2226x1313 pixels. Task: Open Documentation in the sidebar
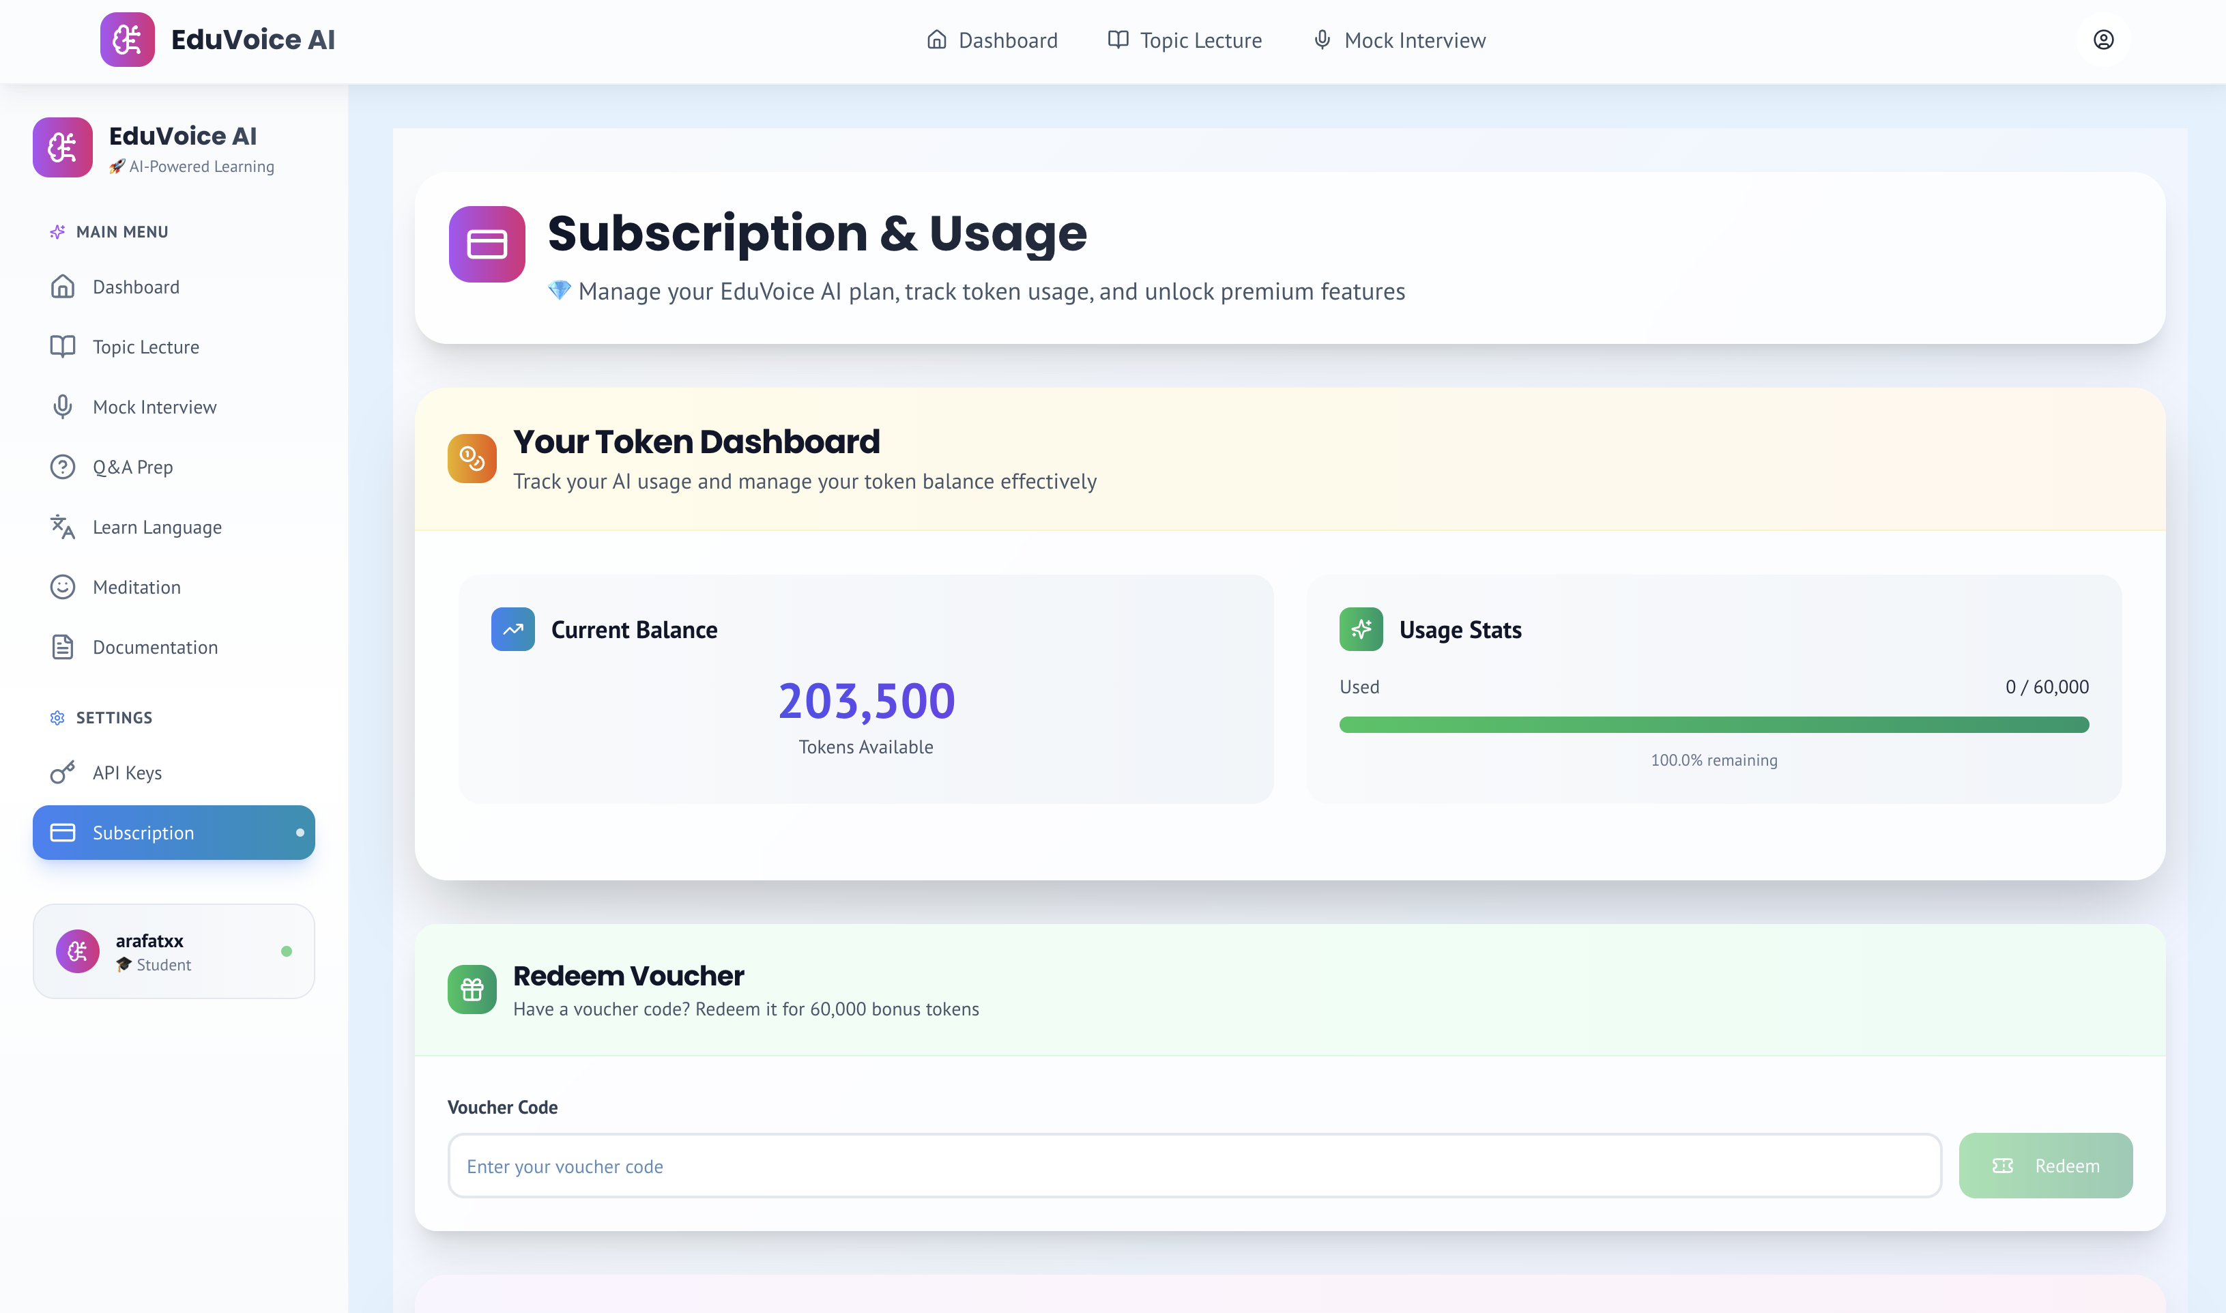(x=155, y=648)
